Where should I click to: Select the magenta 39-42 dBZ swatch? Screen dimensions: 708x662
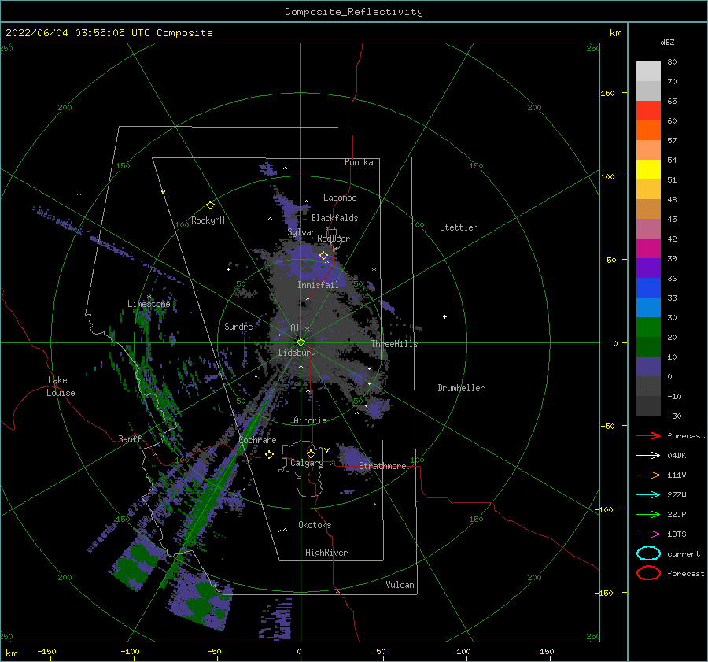click(x=648, y=249)
